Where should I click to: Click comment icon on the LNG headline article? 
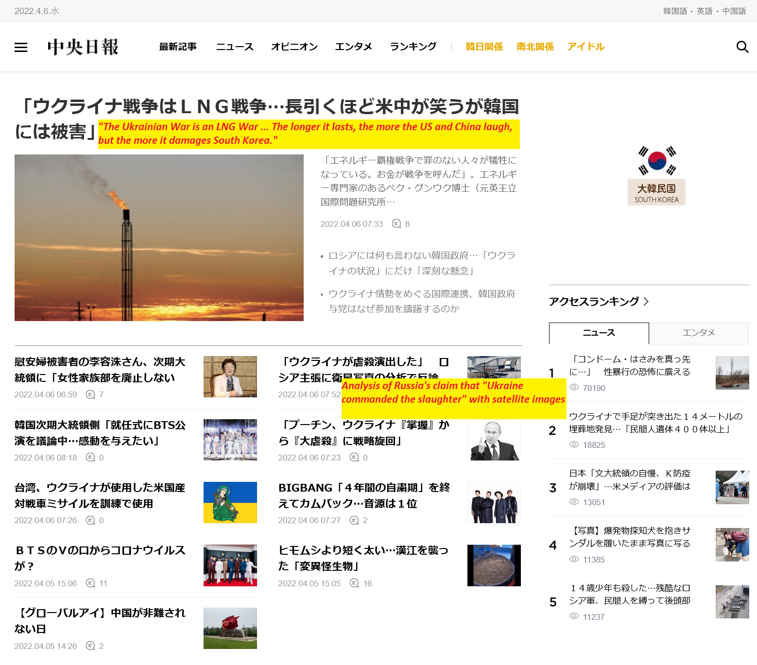(x=396, y=224)
